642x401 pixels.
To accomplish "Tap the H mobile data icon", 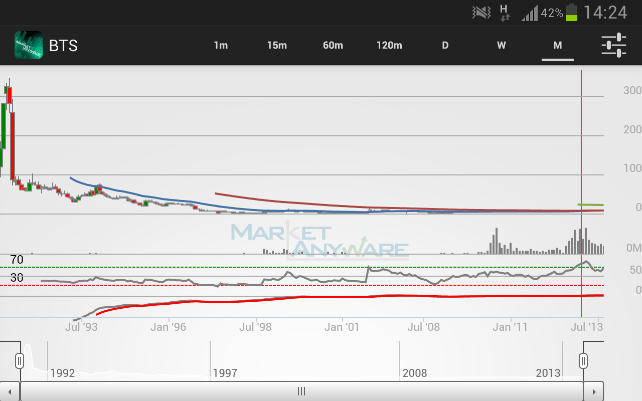I will pos(505,13).
